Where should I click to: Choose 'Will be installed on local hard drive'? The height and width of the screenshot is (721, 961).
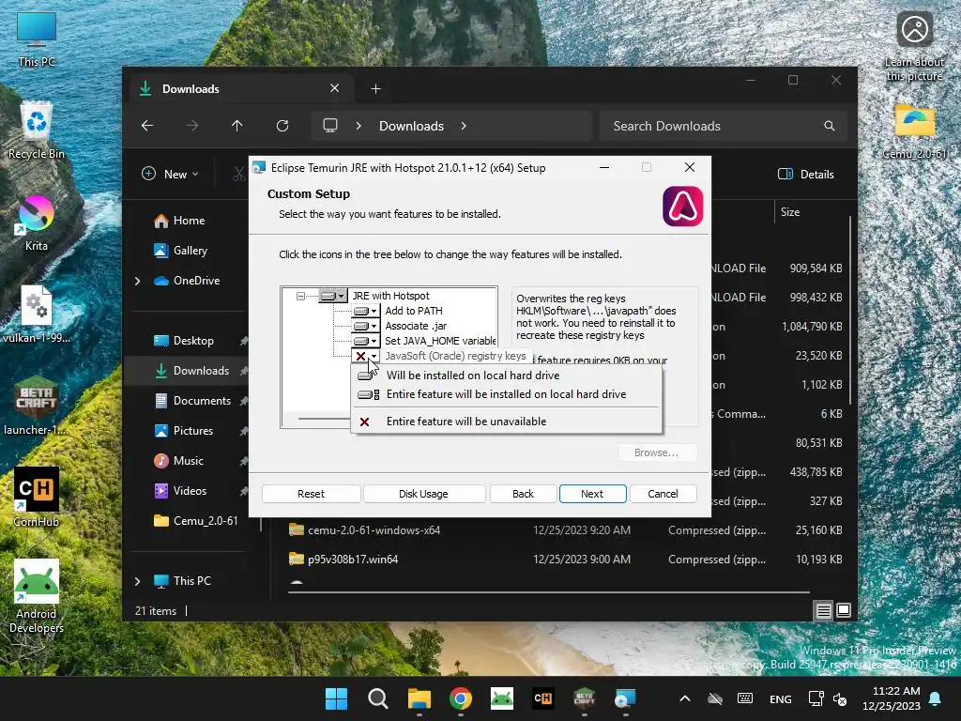tap(473, 376)
